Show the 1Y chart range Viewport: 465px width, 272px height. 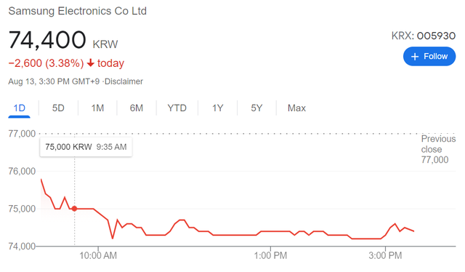[x=217, y=108]
